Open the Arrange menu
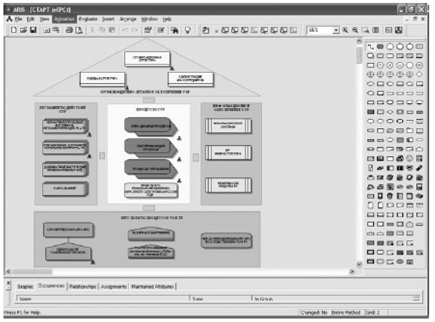The height and width of the screenshot is (322, 435). tap(128, 19)
